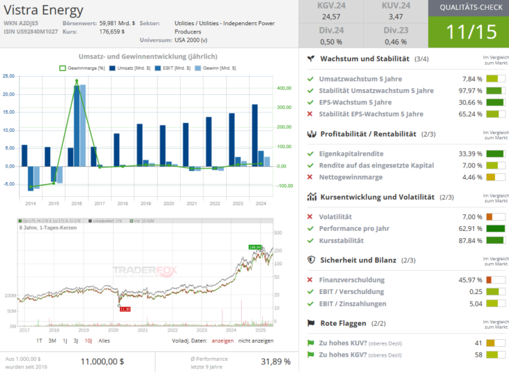
Task: Toggle Gewinn [Mrd. $] series in chart legend
Action: point(215,68)
